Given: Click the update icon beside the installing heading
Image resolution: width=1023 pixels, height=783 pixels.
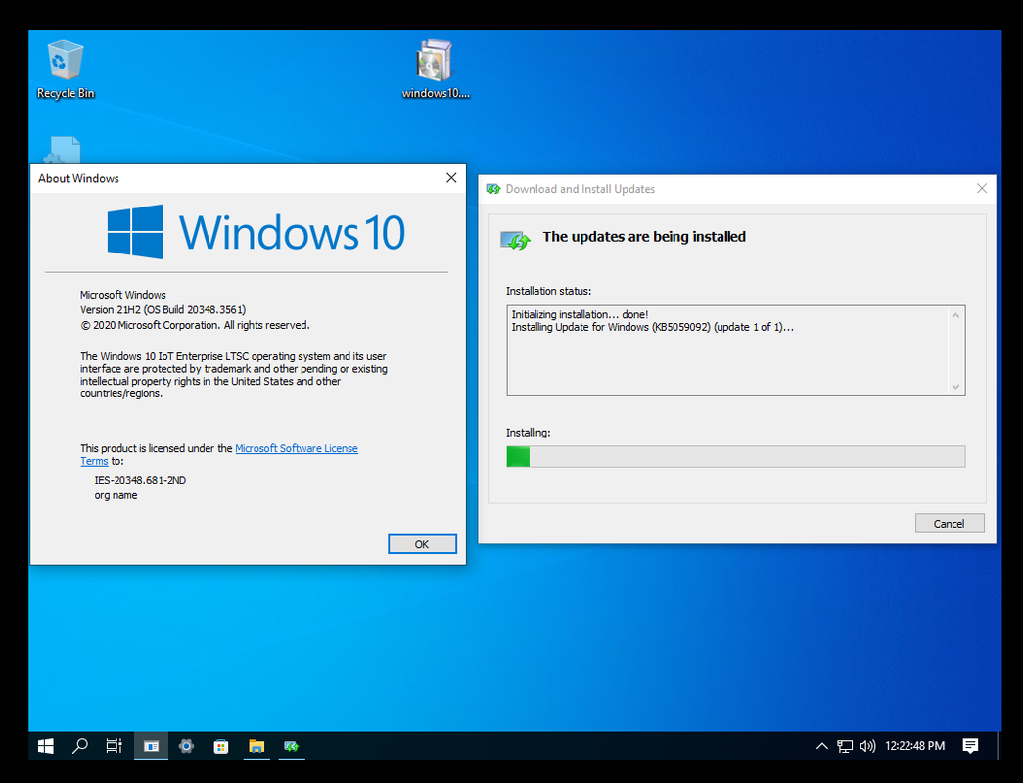Looking at the screenshot, I should point(515,240).
